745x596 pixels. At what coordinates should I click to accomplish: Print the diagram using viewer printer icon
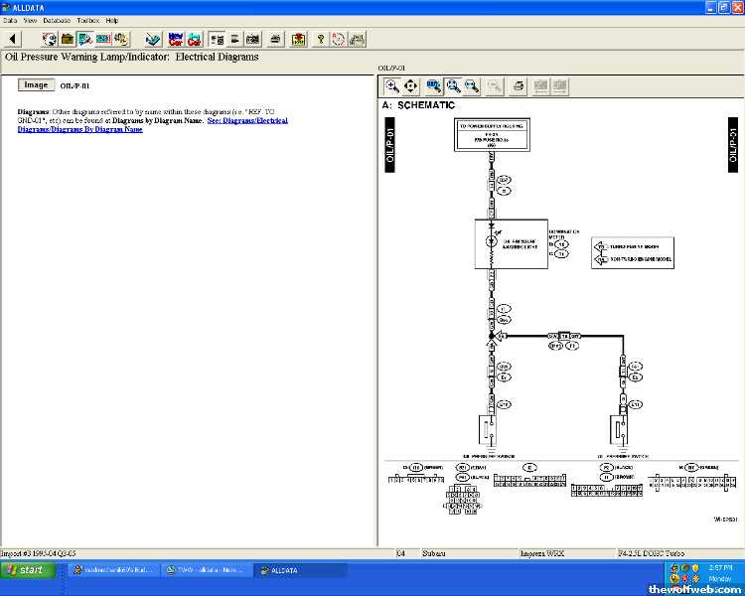(x=518, y=85)
